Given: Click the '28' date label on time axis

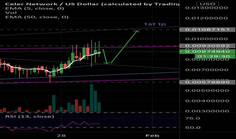Looking at the screenshot, I should (62, 136).
